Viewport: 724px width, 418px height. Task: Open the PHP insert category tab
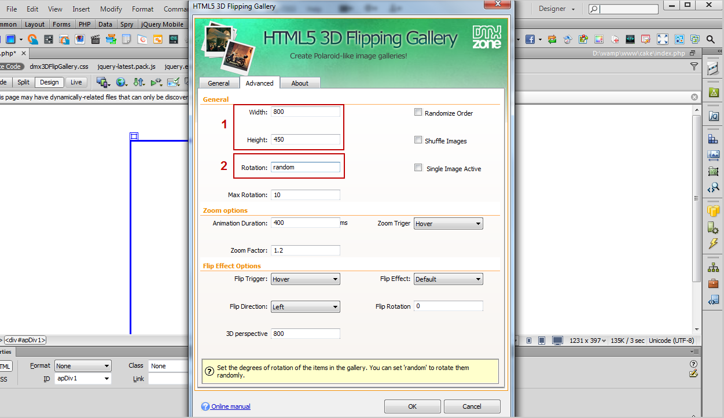tap(84, 24)
